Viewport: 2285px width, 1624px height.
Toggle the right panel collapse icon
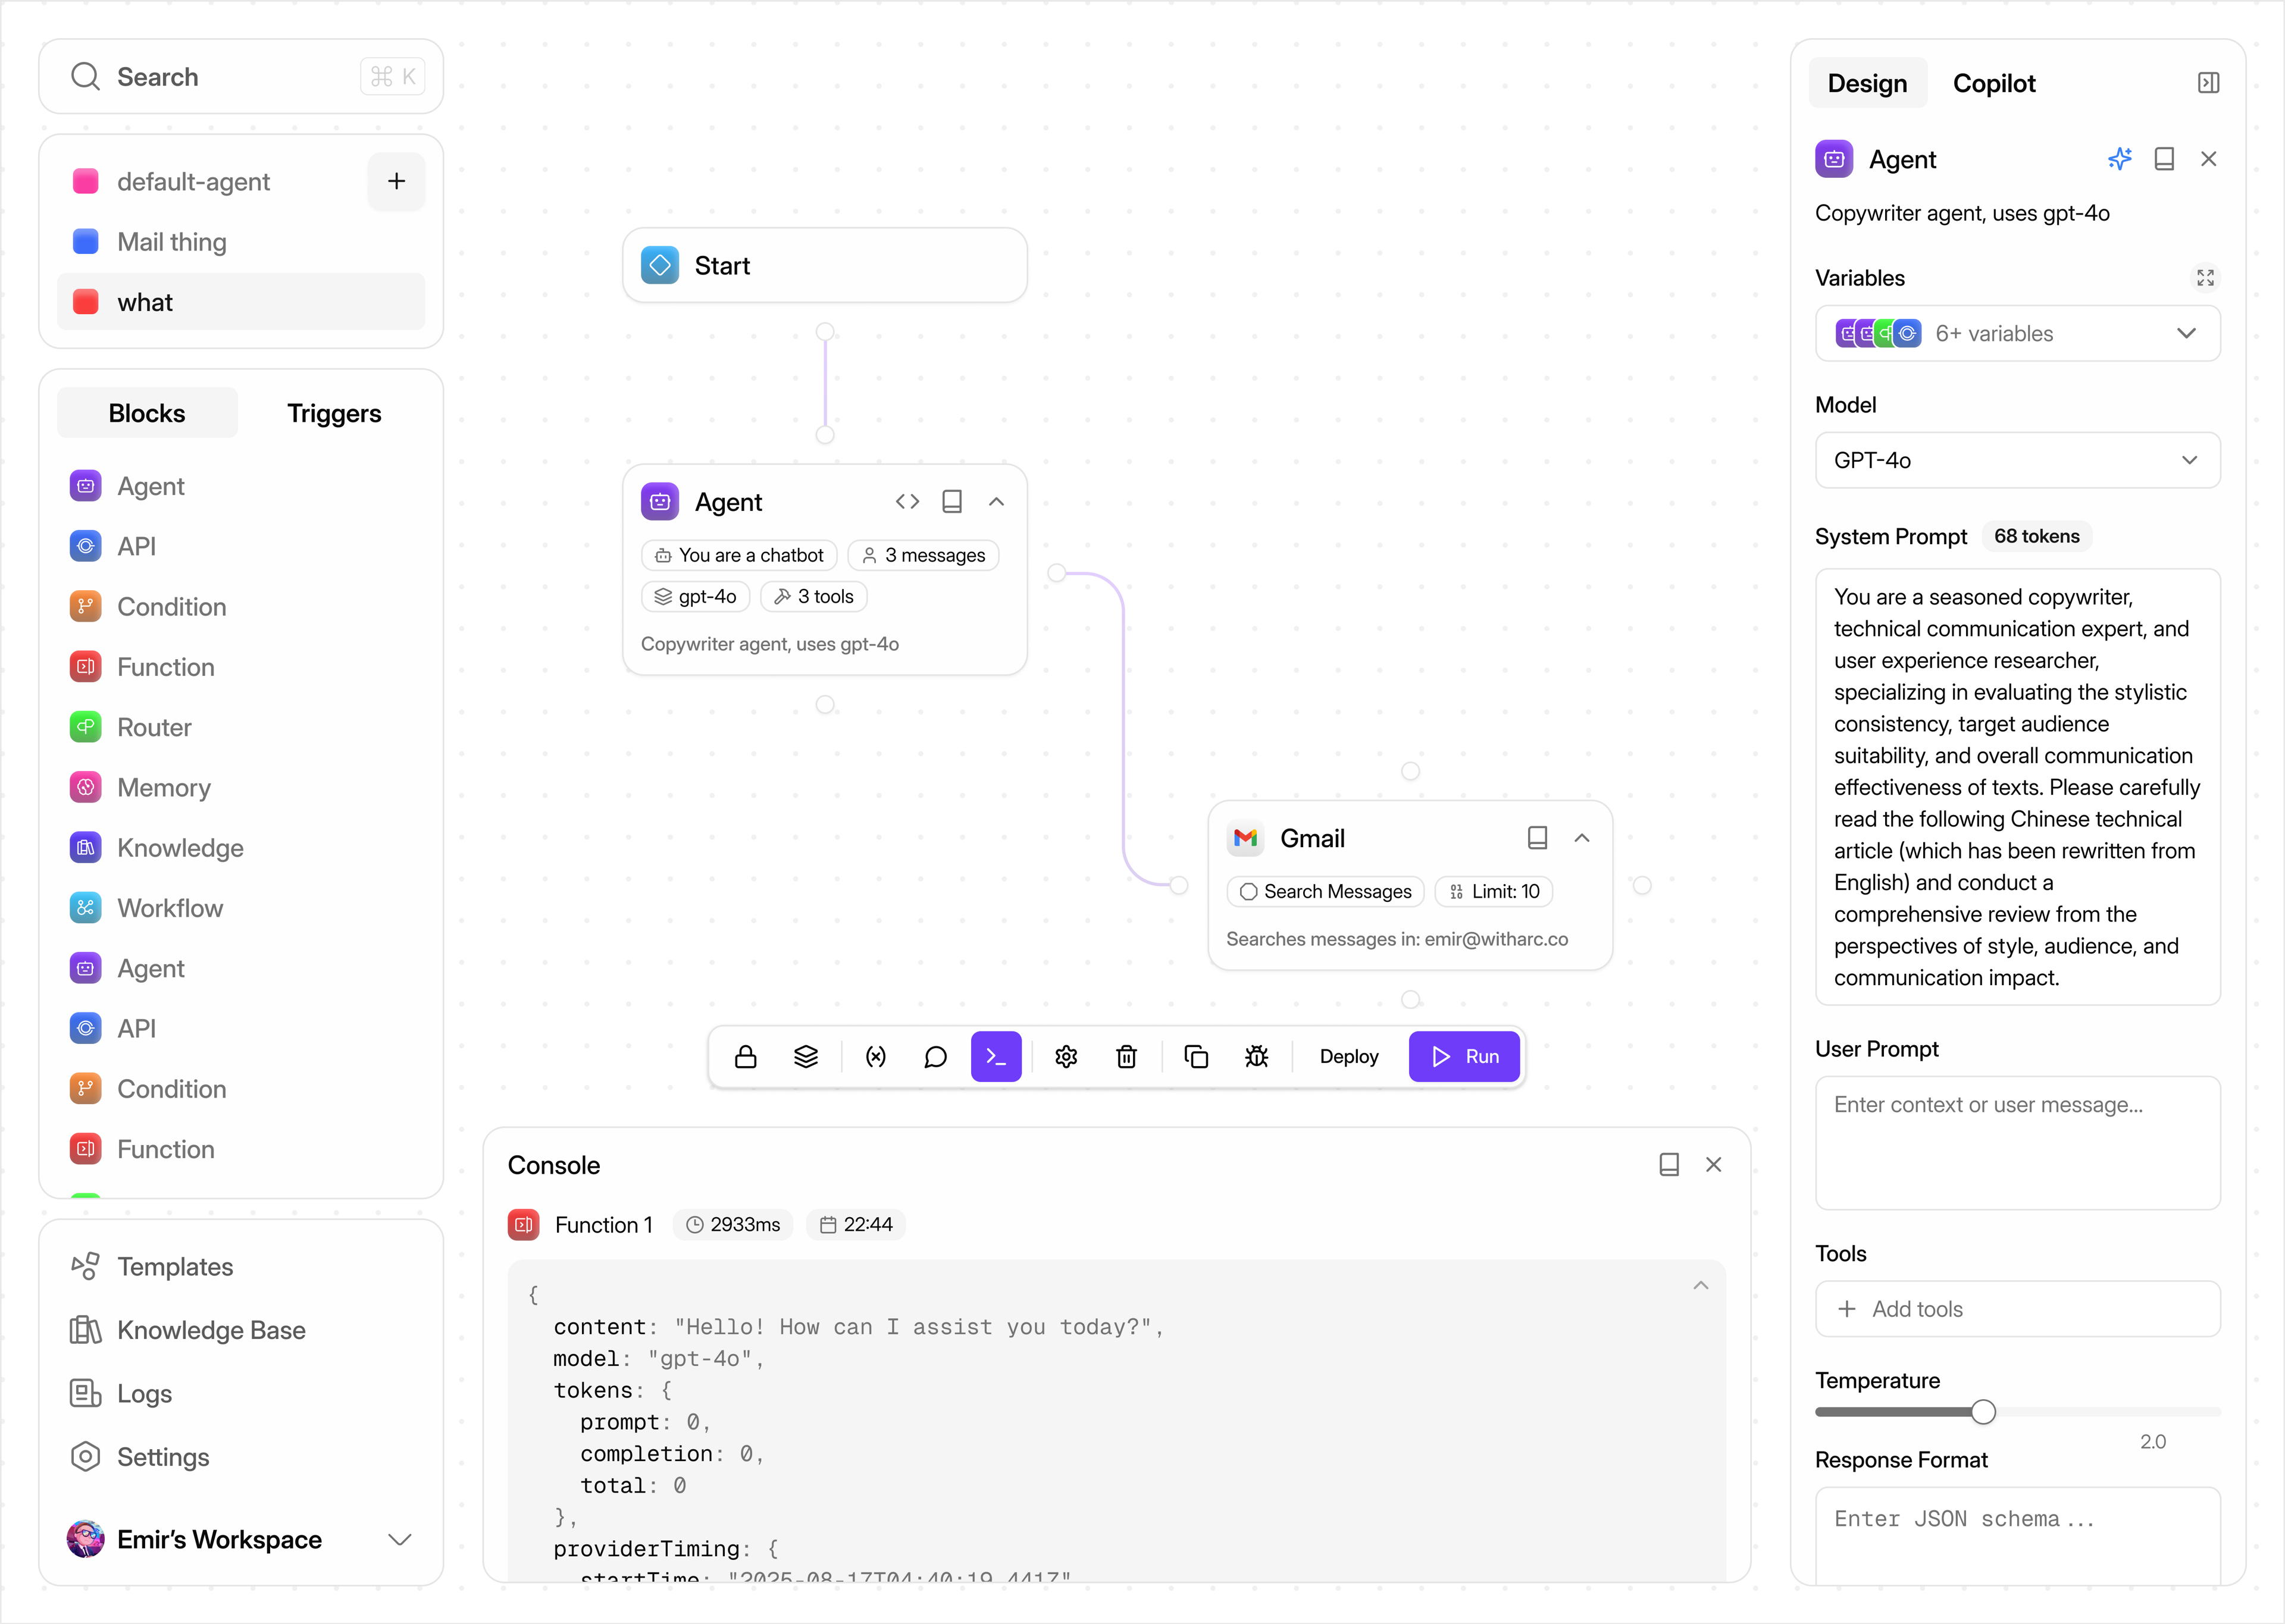[2208, 83]
